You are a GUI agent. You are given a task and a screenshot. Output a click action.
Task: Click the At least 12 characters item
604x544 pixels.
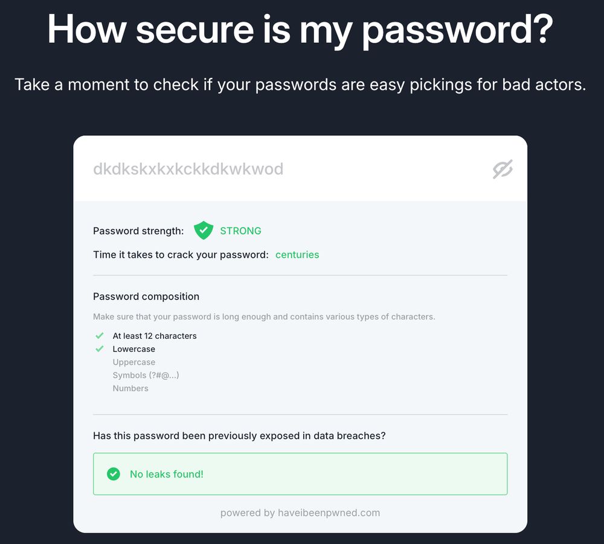pyautogui.click(x=155, y=336)
